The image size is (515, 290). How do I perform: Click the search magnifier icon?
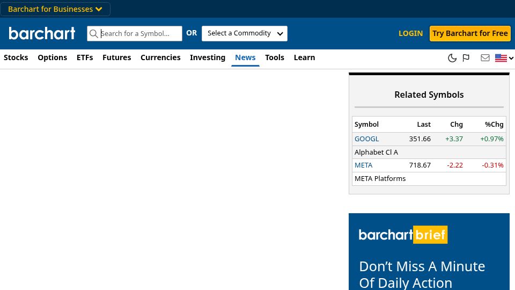(93, 33)
